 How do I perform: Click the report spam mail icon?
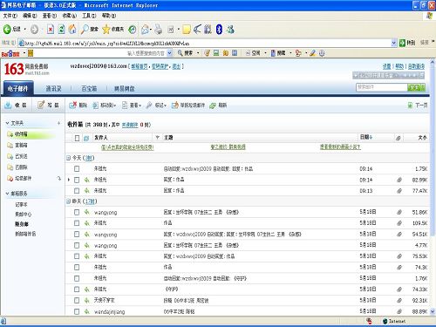(175, 106)
